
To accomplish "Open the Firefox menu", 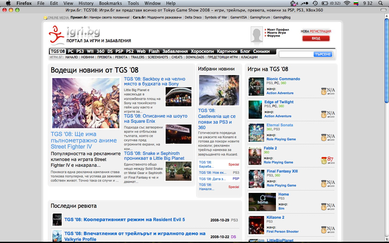I will click(x=24, y=3).
